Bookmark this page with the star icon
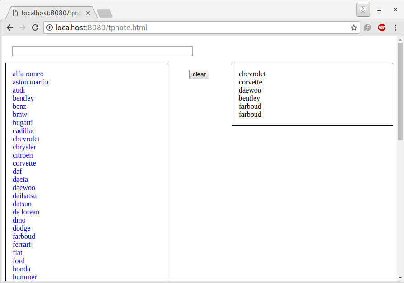This screenshot has height=283, width=404. coord(354,28)
